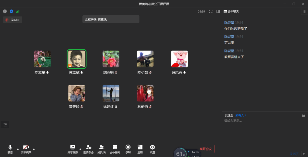
Task: Turn on camera with 开启视频
Action: [x=26, y=149]
